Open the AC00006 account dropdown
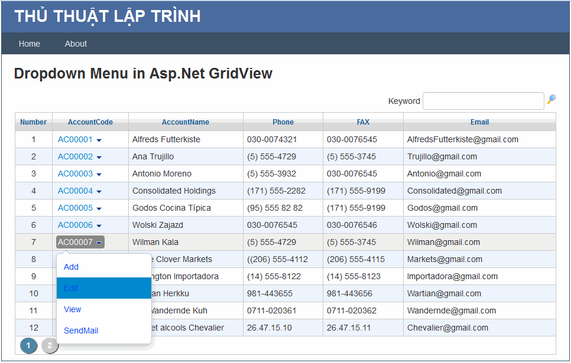This screenshot has height=363, width=571. [98, 225]
